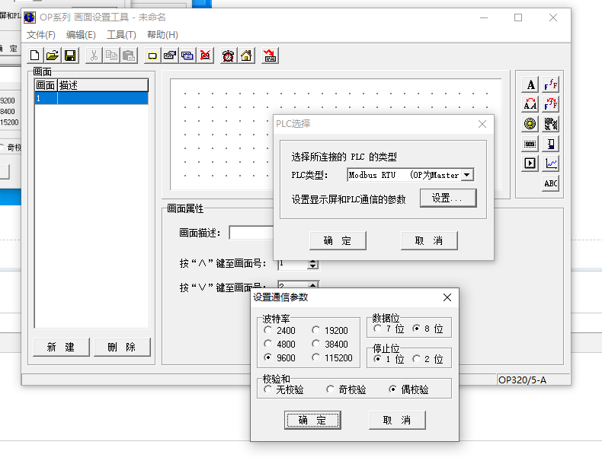Select the register display tool with dotted box

click(x=530, y=144)
